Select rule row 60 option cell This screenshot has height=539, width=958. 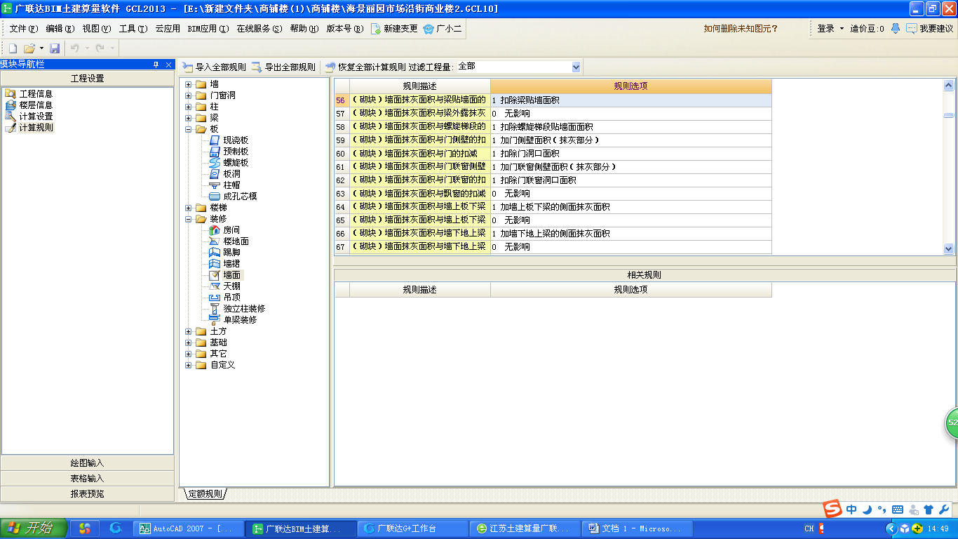click(631, 154)
